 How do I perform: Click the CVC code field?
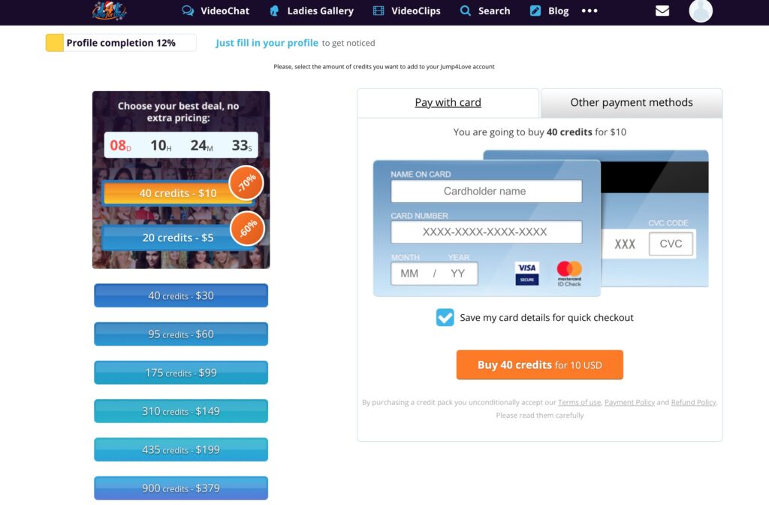(671, 244)
